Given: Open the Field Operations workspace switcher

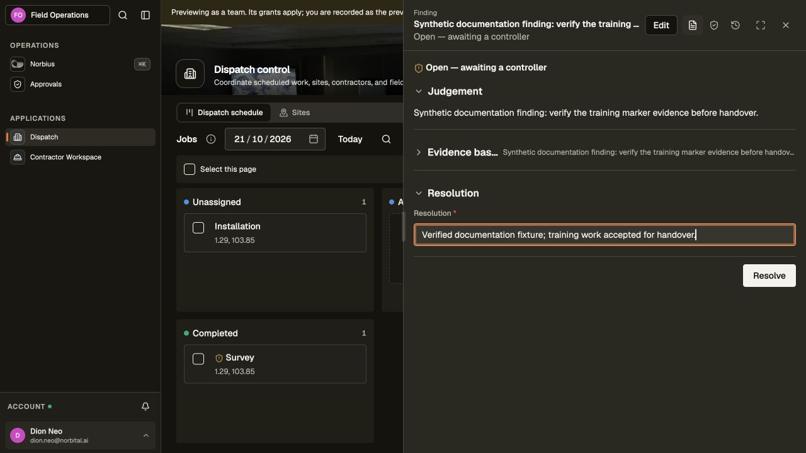Looking at the screenshot, I should 57,15.
